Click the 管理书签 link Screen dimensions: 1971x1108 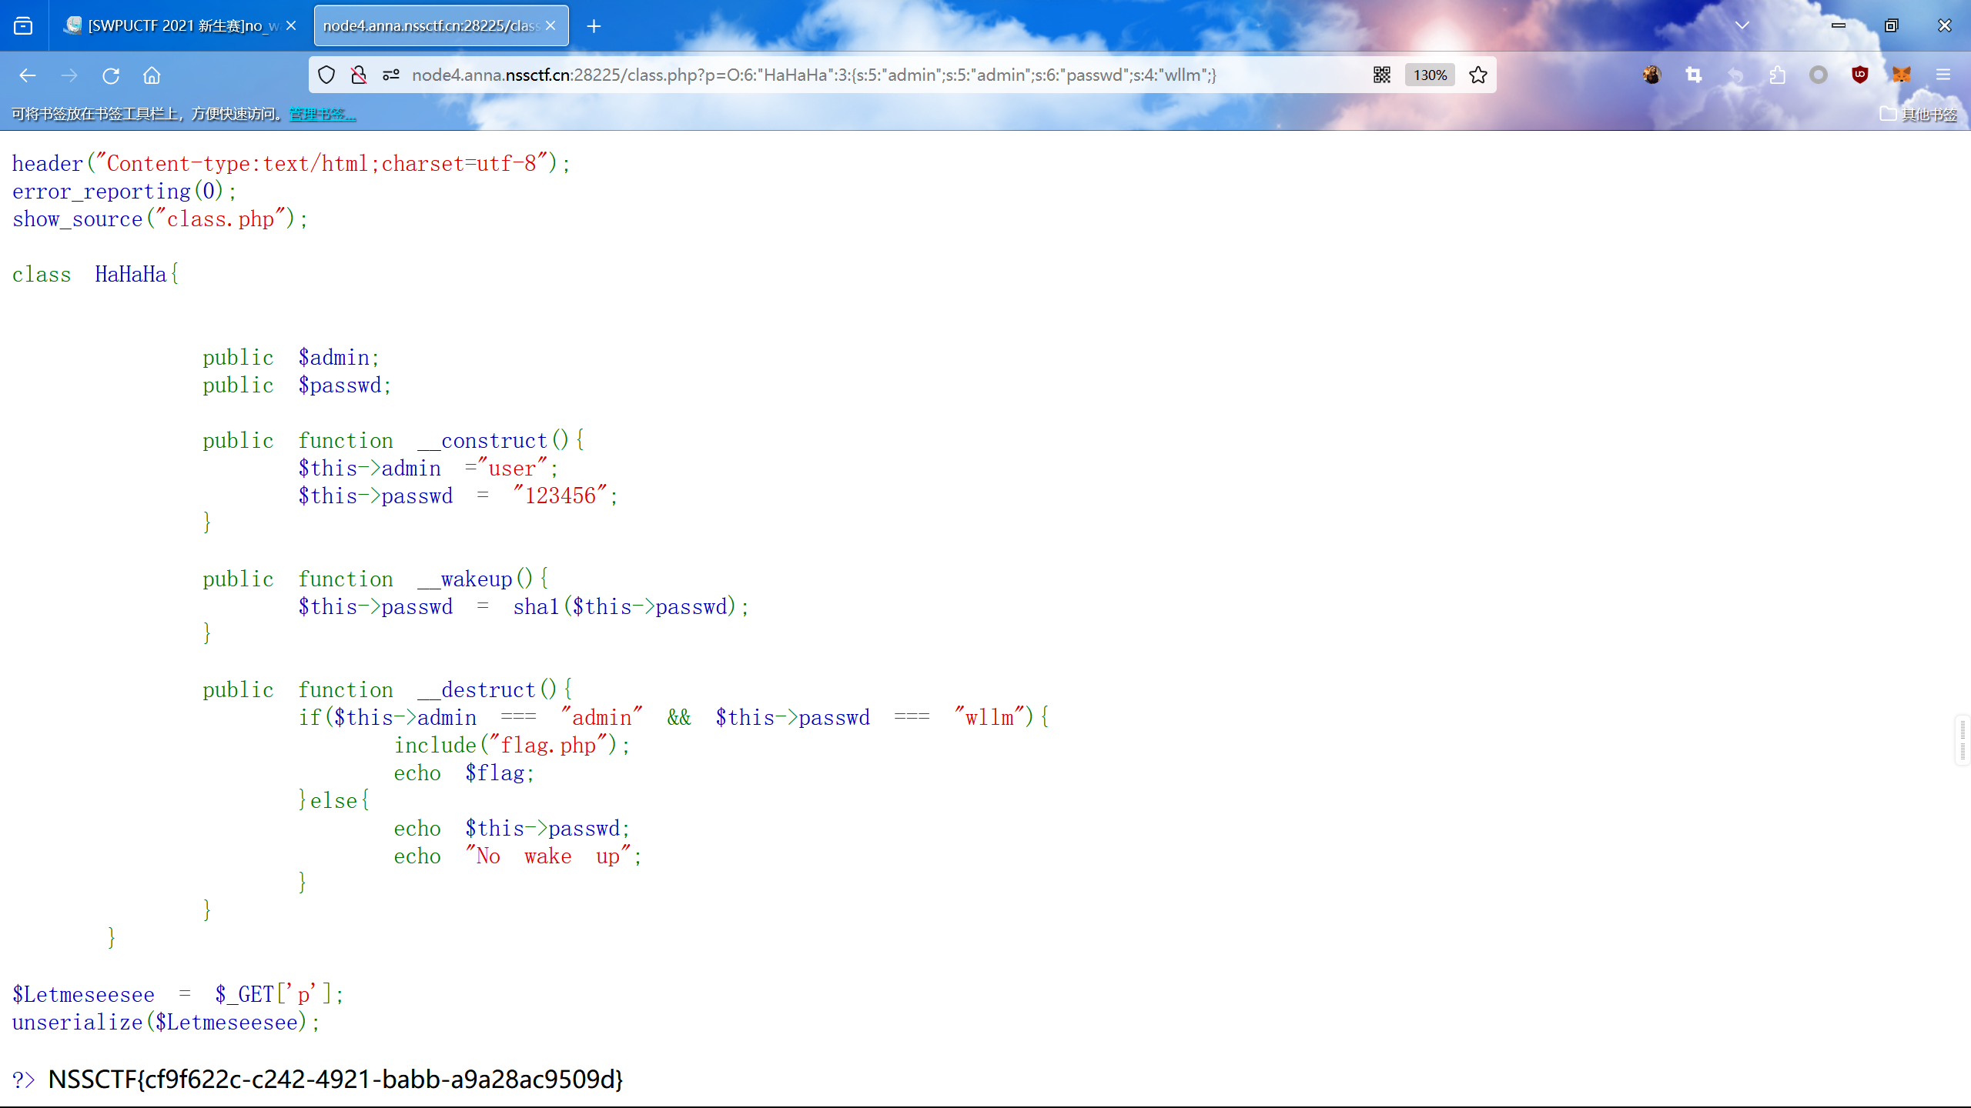coord(322,115)
